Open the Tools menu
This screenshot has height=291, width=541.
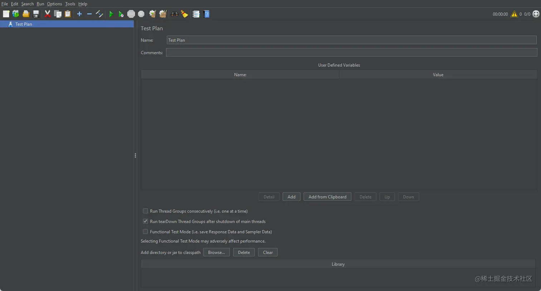(70, 4)
